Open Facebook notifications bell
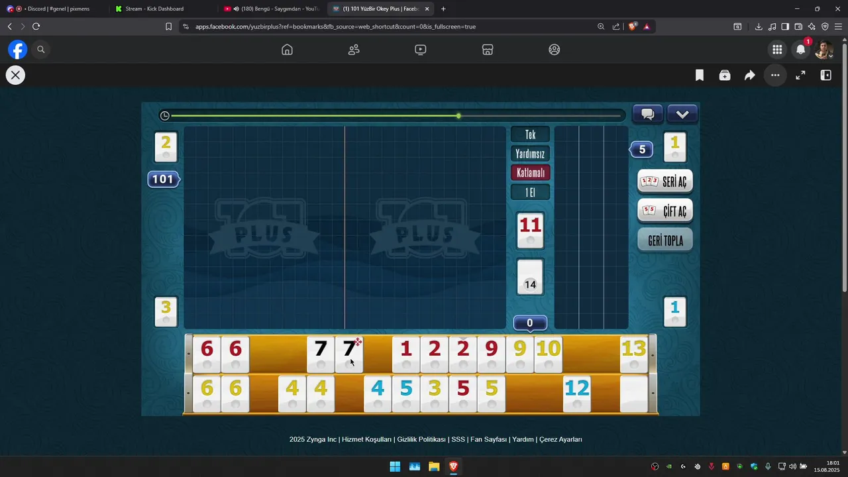This screenshot has height=477, width=848. (x=801, y=50)
